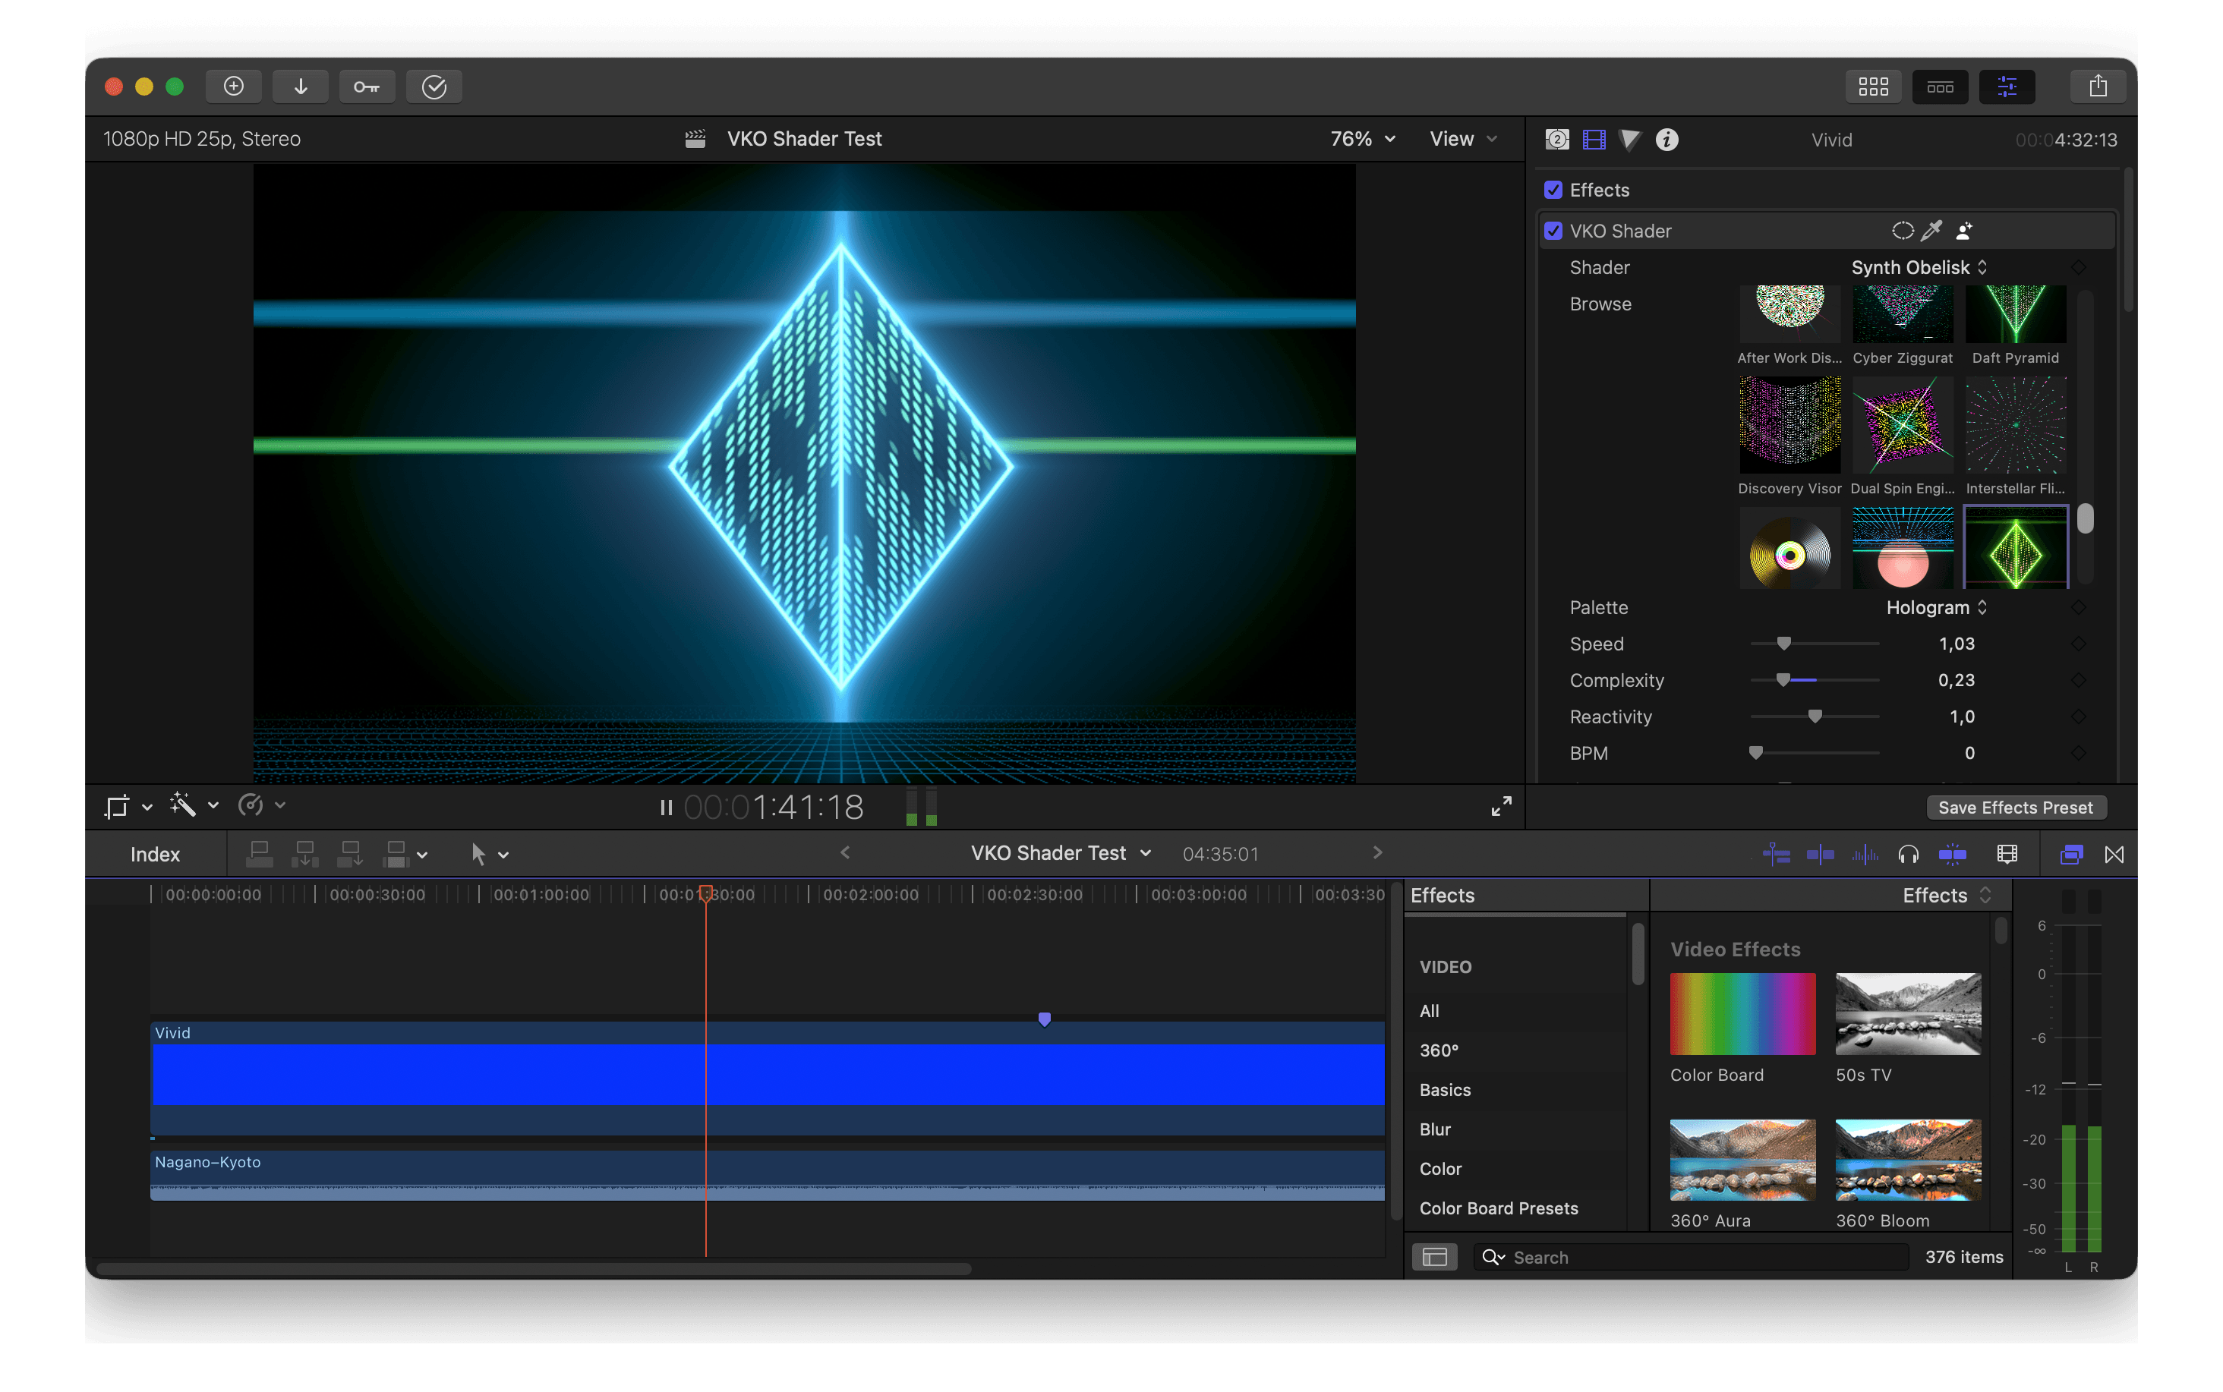Add a shape mask to VKO Shader
This screenshot has width=2223, height=1392.
click(1902, 230)
